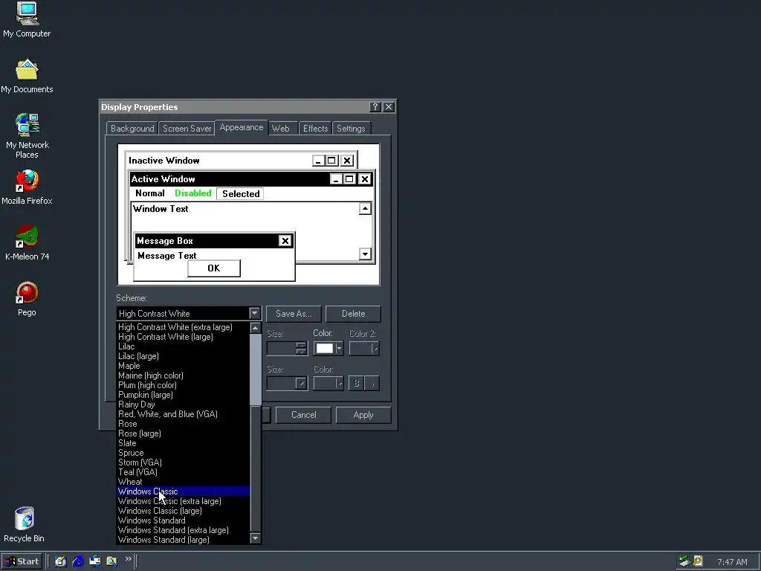Image resolution: width=761 pixels, height=571 pixels.
Task: Select Pumpkin (large) scheme
Action: [183, 395]
